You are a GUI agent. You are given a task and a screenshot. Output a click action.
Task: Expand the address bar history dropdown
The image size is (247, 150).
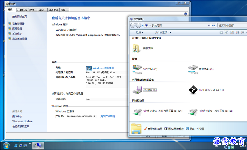point(209,26)
